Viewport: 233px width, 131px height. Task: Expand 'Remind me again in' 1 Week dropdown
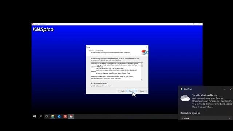(x=206, y=118)
